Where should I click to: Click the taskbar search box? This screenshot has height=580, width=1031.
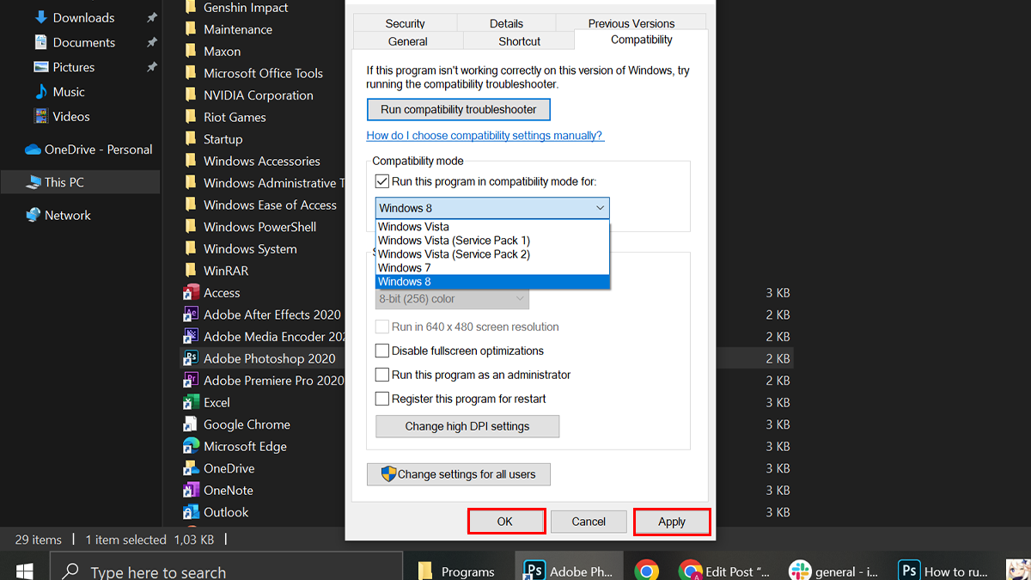[x=226, y=571]
